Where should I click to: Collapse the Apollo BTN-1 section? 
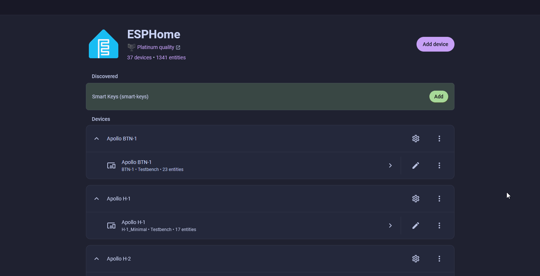pyautogui.click(x=97, y=139)
